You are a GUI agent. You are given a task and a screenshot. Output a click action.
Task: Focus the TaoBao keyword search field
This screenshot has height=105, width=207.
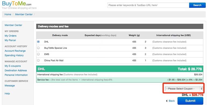click(148, 5)
